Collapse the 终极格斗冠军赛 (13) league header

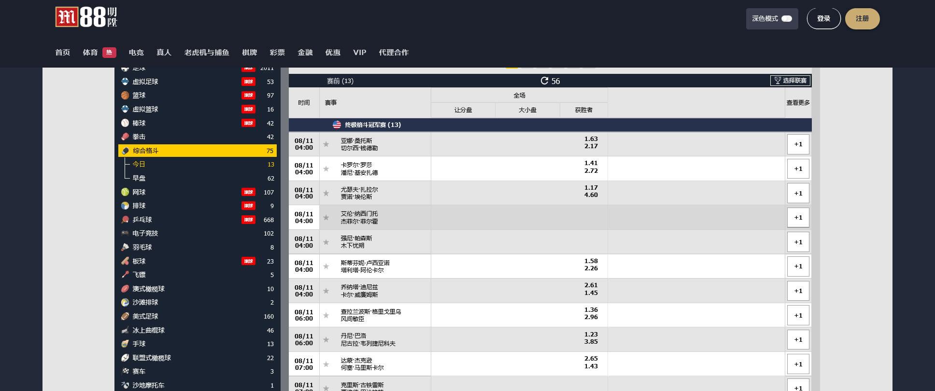click(550, 125)
